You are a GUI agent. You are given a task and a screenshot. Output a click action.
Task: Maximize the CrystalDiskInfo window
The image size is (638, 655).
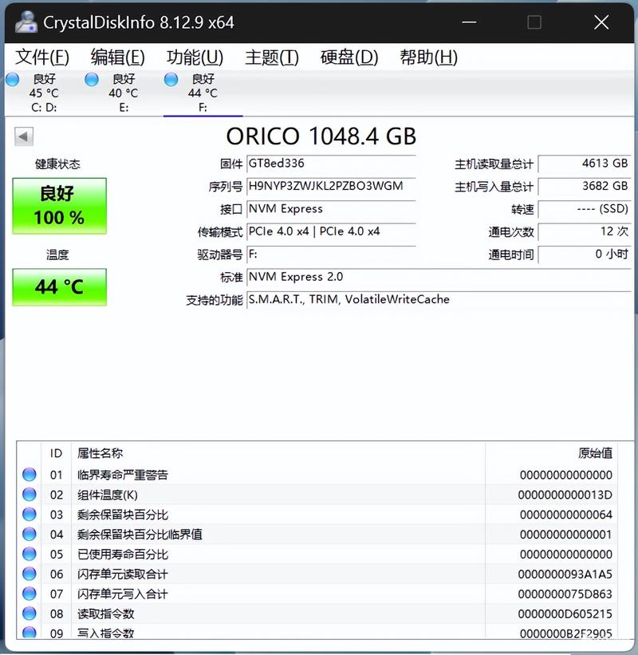534,22
